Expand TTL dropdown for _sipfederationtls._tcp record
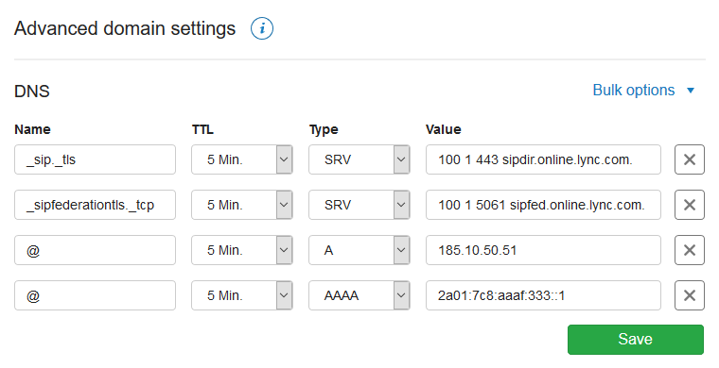The image size is (719, 368). coord(242,205)
